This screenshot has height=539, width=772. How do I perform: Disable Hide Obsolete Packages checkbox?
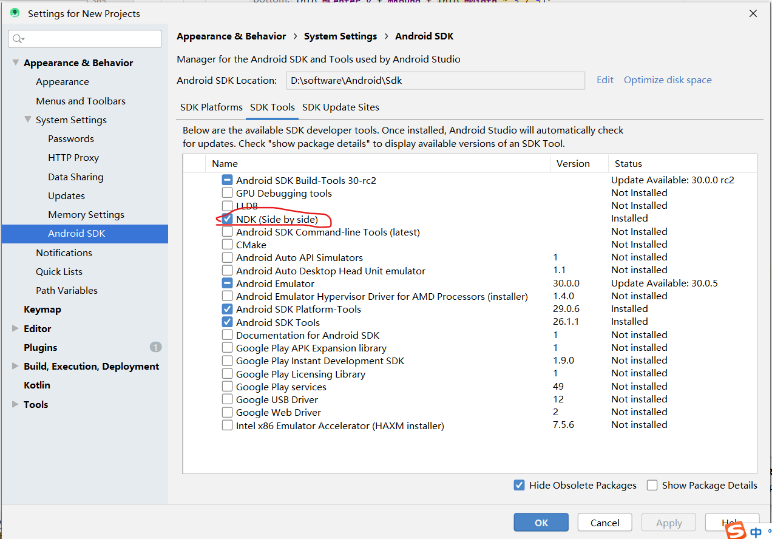519,485
